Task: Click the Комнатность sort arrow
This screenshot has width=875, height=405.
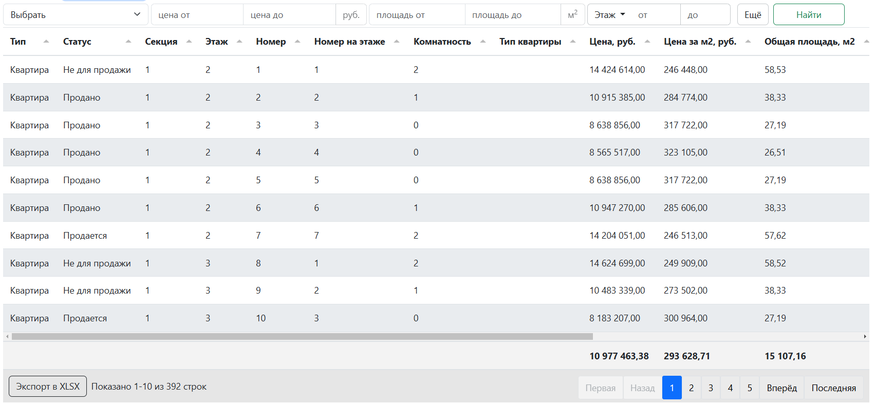Action: (483, 42)
